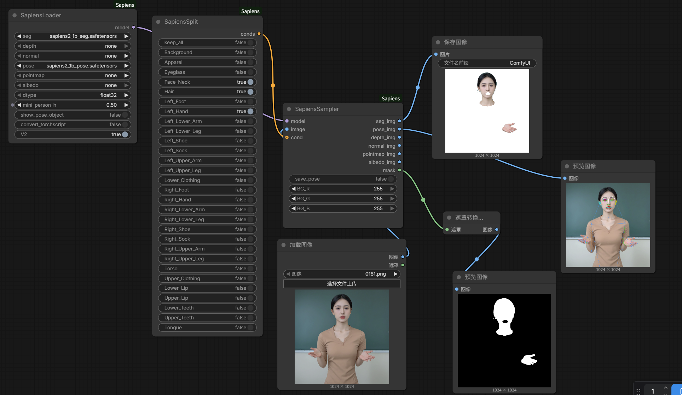682x395 pixels.
Task: Collapse the SapiensSplit node using its dot
Action: coord(158,22)
